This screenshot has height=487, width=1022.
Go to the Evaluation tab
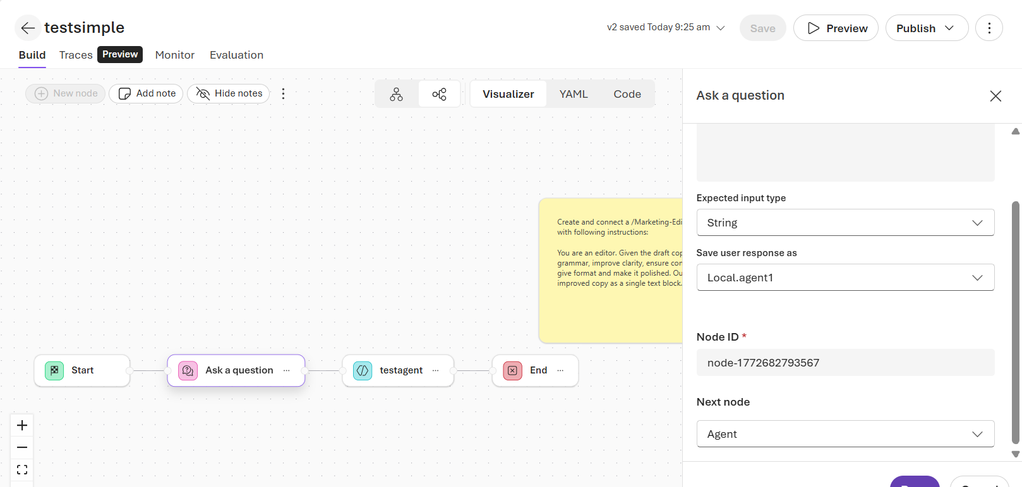[236, 55]
